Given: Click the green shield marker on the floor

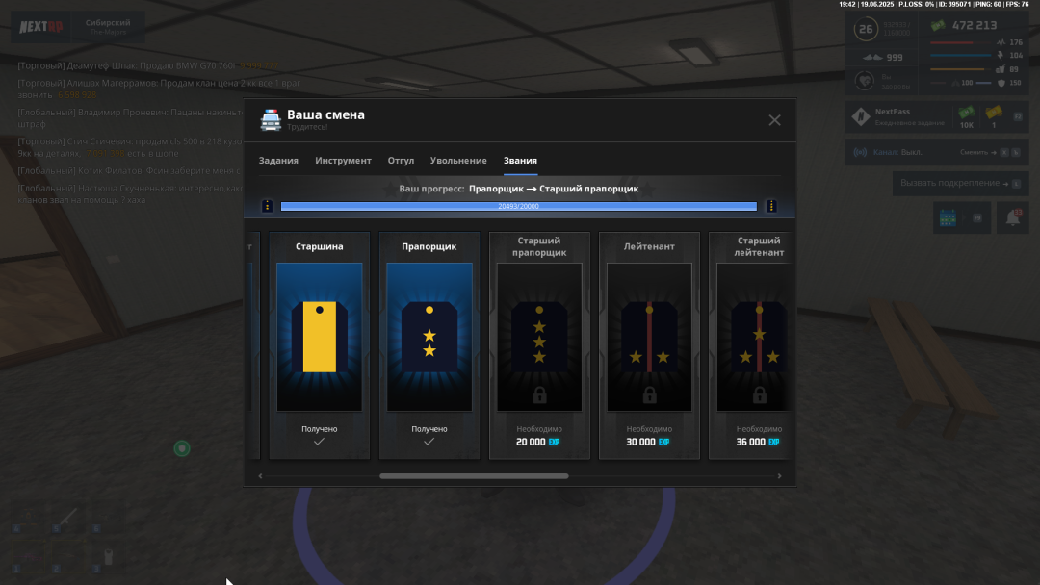Looking at the screenshot, I should point(182,448).
